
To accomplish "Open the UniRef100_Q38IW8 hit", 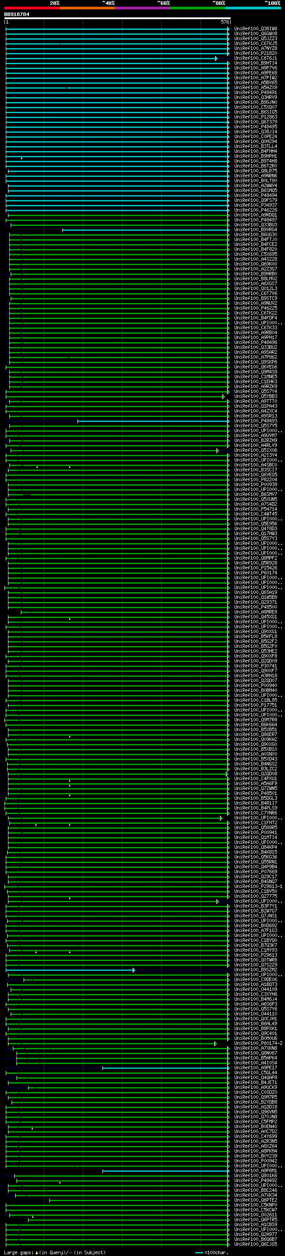I will (256, 29).
